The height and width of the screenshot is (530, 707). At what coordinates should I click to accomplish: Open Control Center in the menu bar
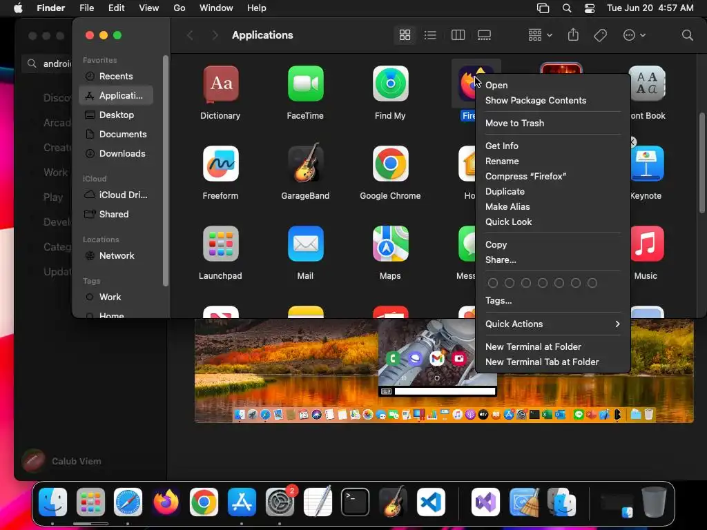pyautogui.click(x=590, y=8)
